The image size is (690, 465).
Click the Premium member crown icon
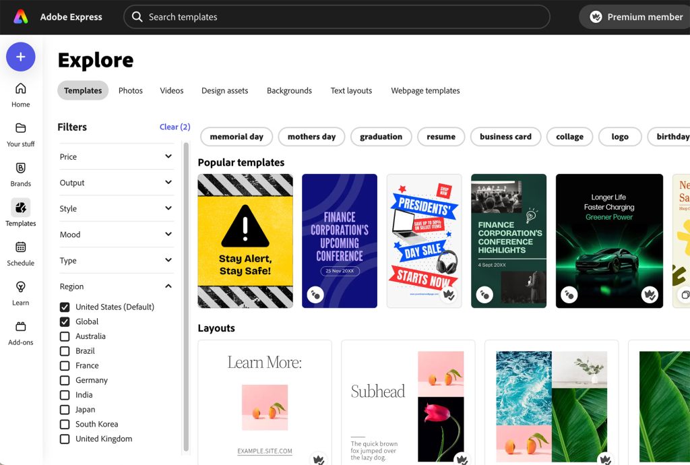[x=596, y=17]
